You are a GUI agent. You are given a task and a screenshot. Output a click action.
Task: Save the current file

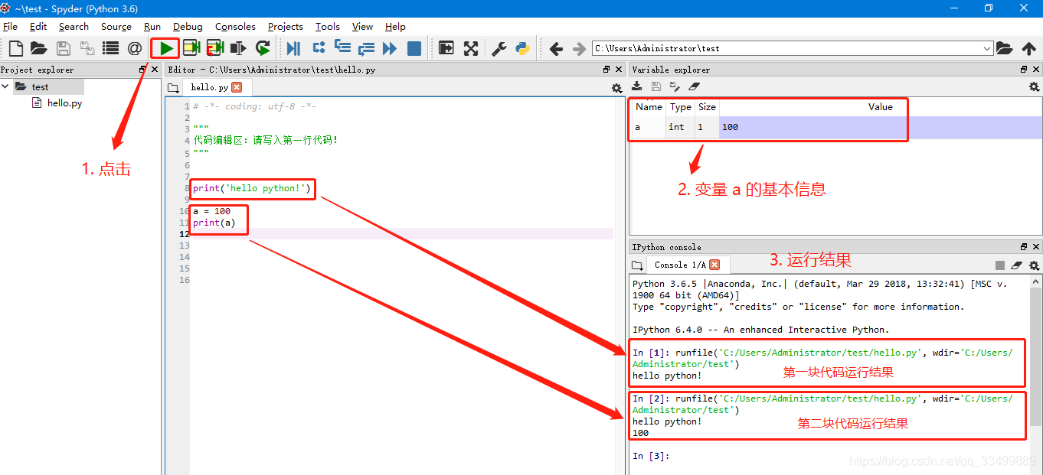[63, 48]
